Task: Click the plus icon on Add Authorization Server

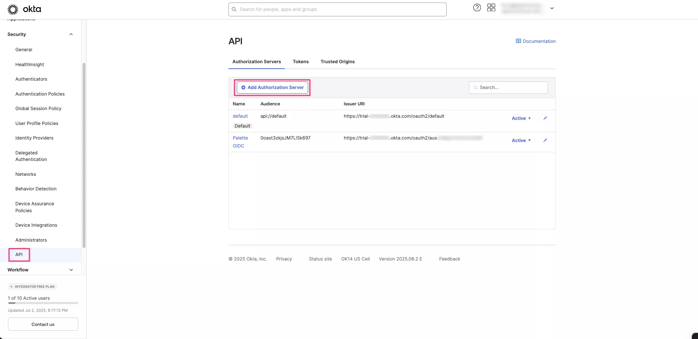Action: click(243, 88)
